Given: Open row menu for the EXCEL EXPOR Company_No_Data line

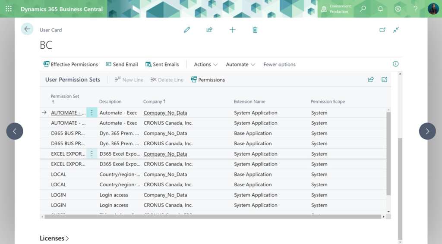Looking at the screenshot, I should 92,153.
